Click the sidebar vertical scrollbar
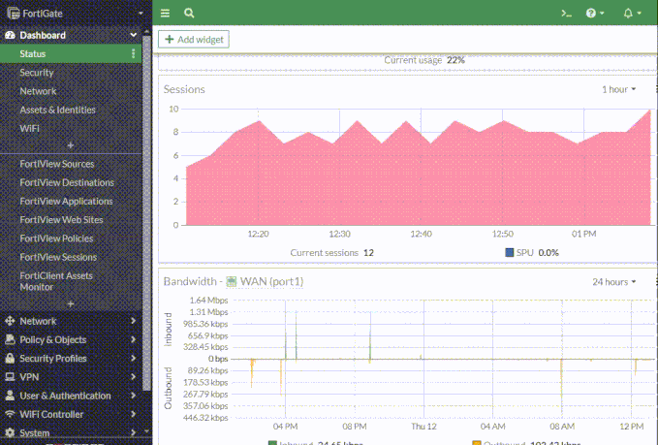The width and height of the screenshot is (658, 445). (x=146, y=194)
